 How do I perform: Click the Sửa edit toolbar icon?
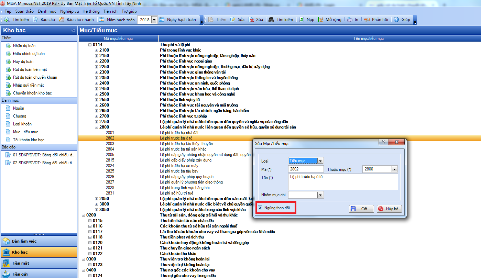233,20
